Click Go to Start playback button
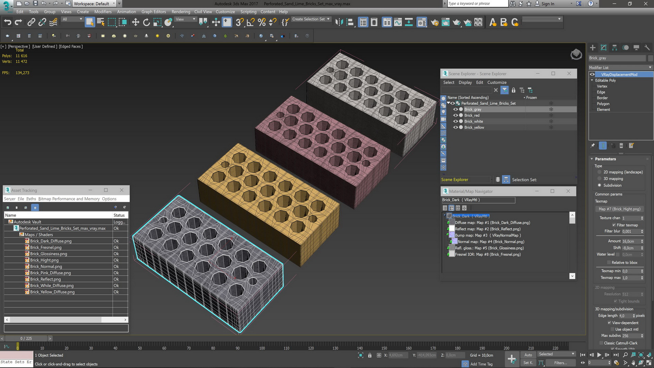 (x=583, y=355)
